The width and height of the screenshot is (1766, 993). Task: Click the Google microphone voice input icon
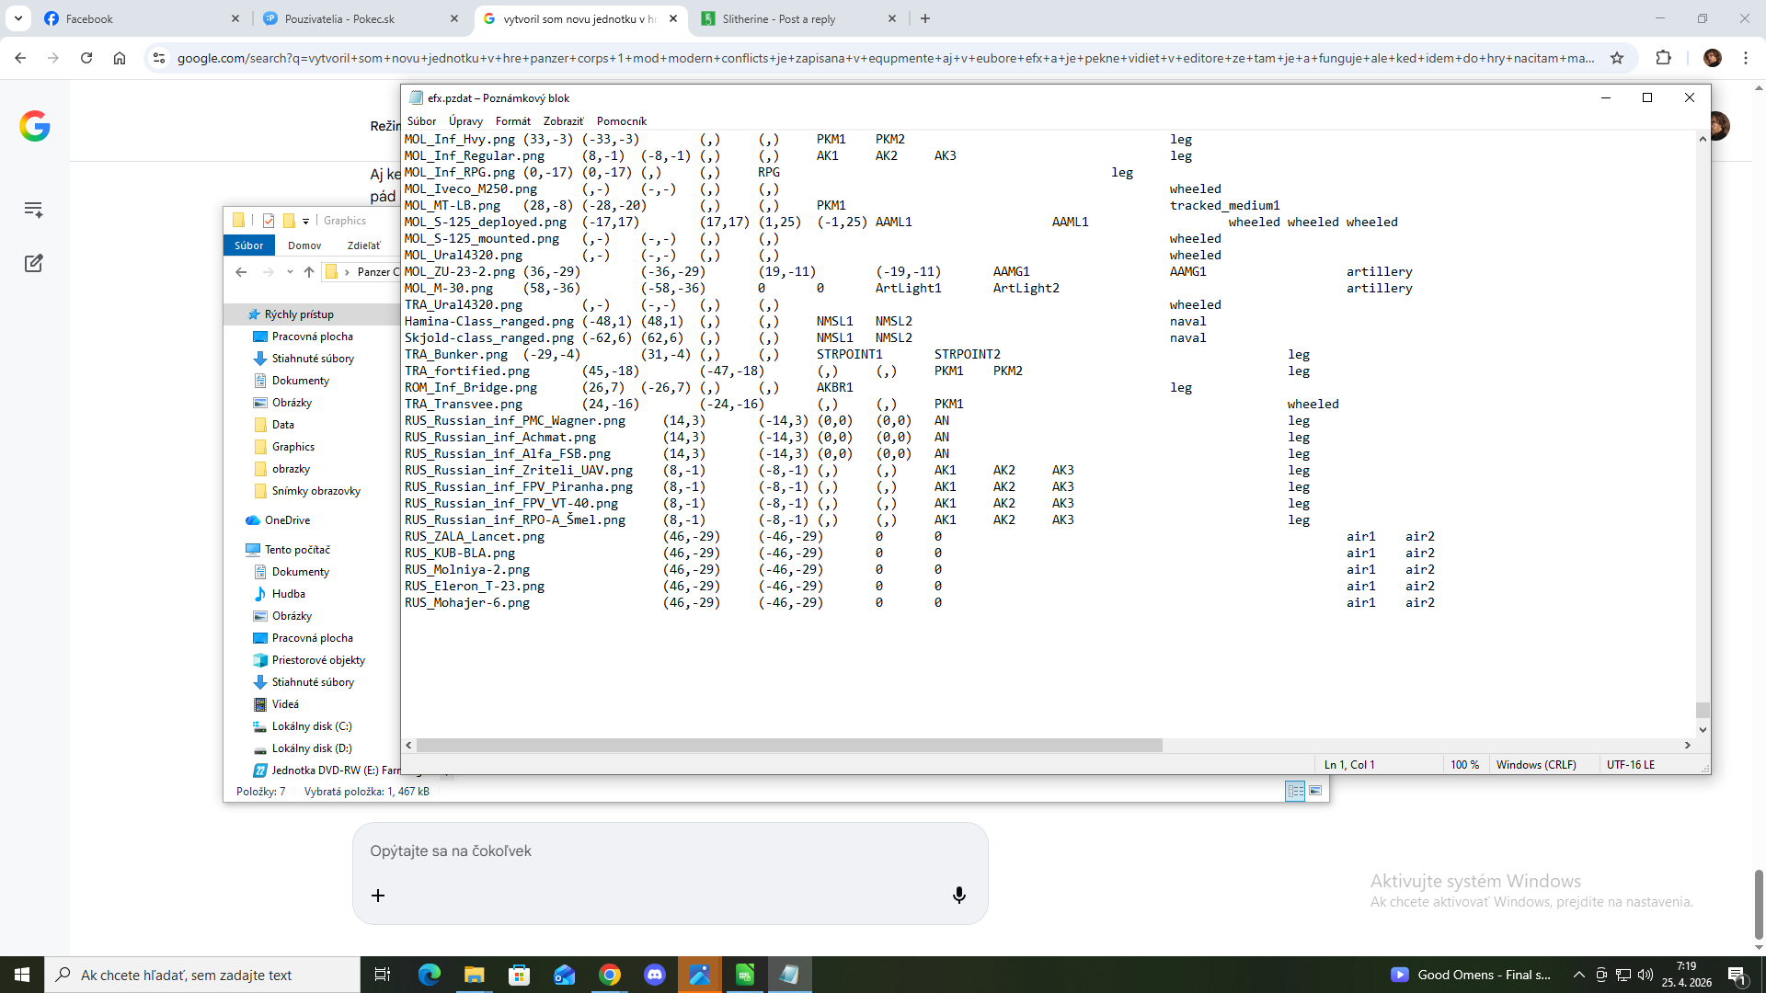click(958, 896)
